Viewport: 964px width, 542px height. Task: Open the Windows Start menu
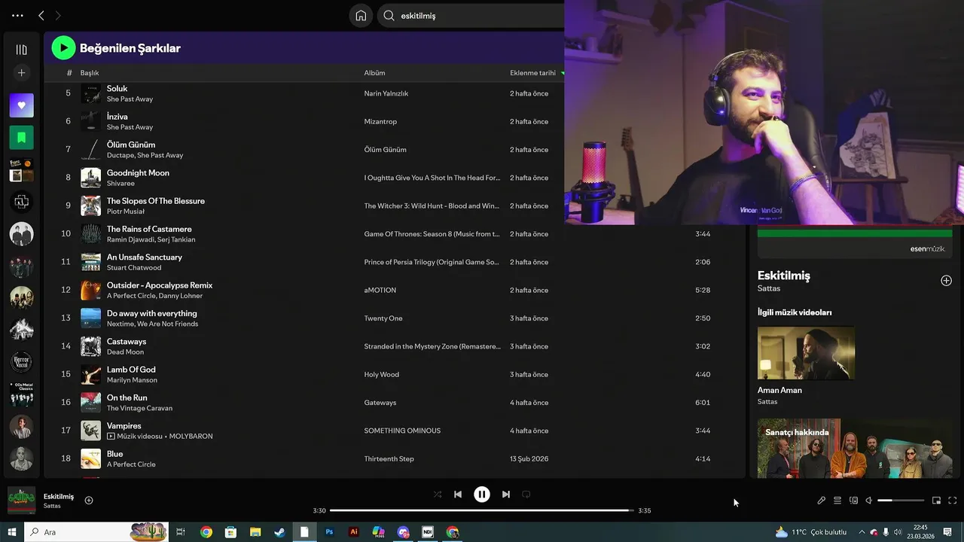(12, 532)
